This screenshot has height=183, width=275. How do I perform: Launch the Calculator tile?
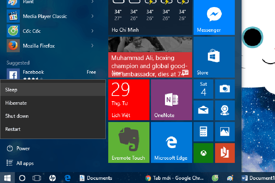pos(203,132)
